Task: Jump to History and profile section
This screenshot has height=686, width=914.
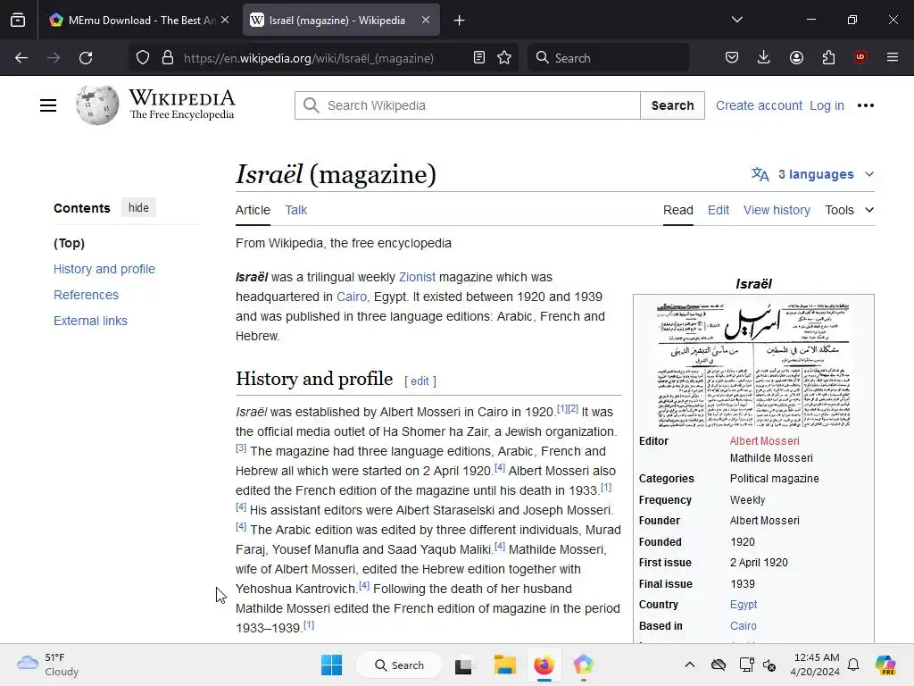Action: tap(104, 269)
